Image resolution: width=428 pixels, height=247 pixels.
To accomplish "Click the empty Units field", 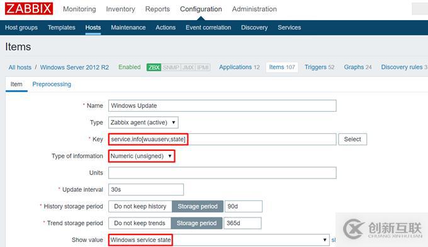I will coord(222,173).
